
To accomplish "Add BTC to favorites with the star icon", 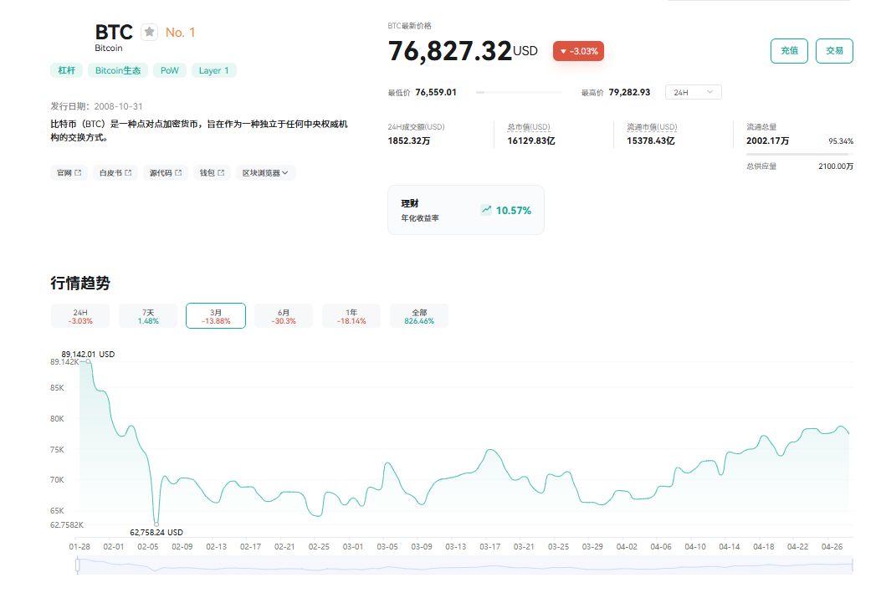I will 149,32.
